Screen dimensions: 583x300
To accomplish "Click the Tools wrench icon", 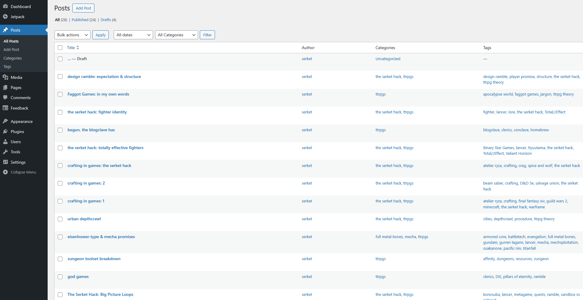I will point(5,152).
